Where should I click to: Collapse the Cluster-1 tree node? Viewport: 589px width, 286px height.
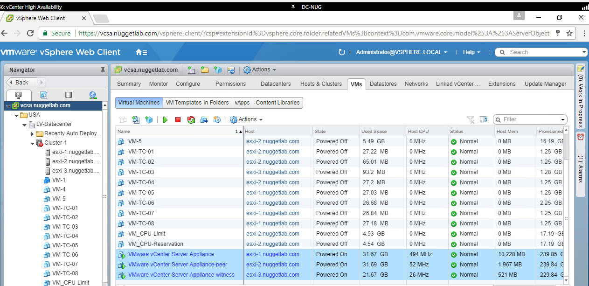coord(32,143)
